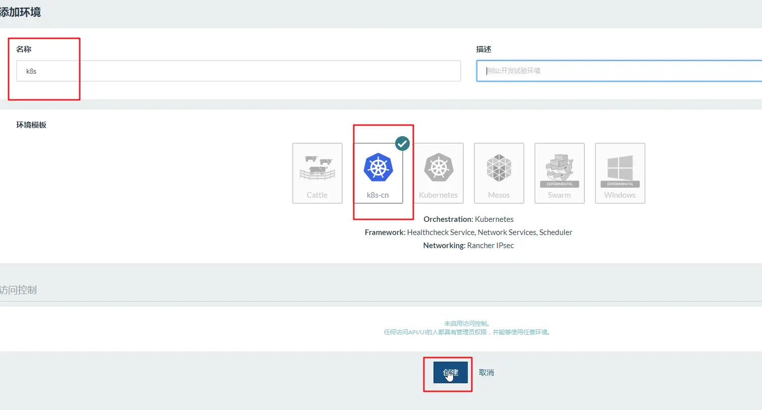The width and height of the screenshot is (762, 410).
Task: Click the 名称 field label
Action: coord(24,49)
